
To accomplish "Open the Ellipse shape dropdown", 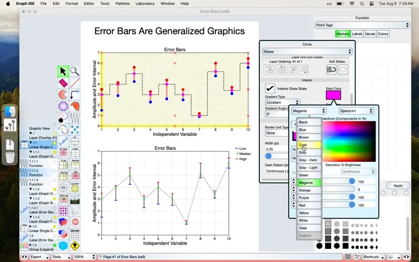I will click(306, 52).
